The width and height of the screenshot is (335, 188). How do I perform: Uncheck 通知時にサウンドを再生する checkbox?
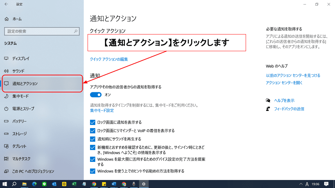click(x=92, y=139)
